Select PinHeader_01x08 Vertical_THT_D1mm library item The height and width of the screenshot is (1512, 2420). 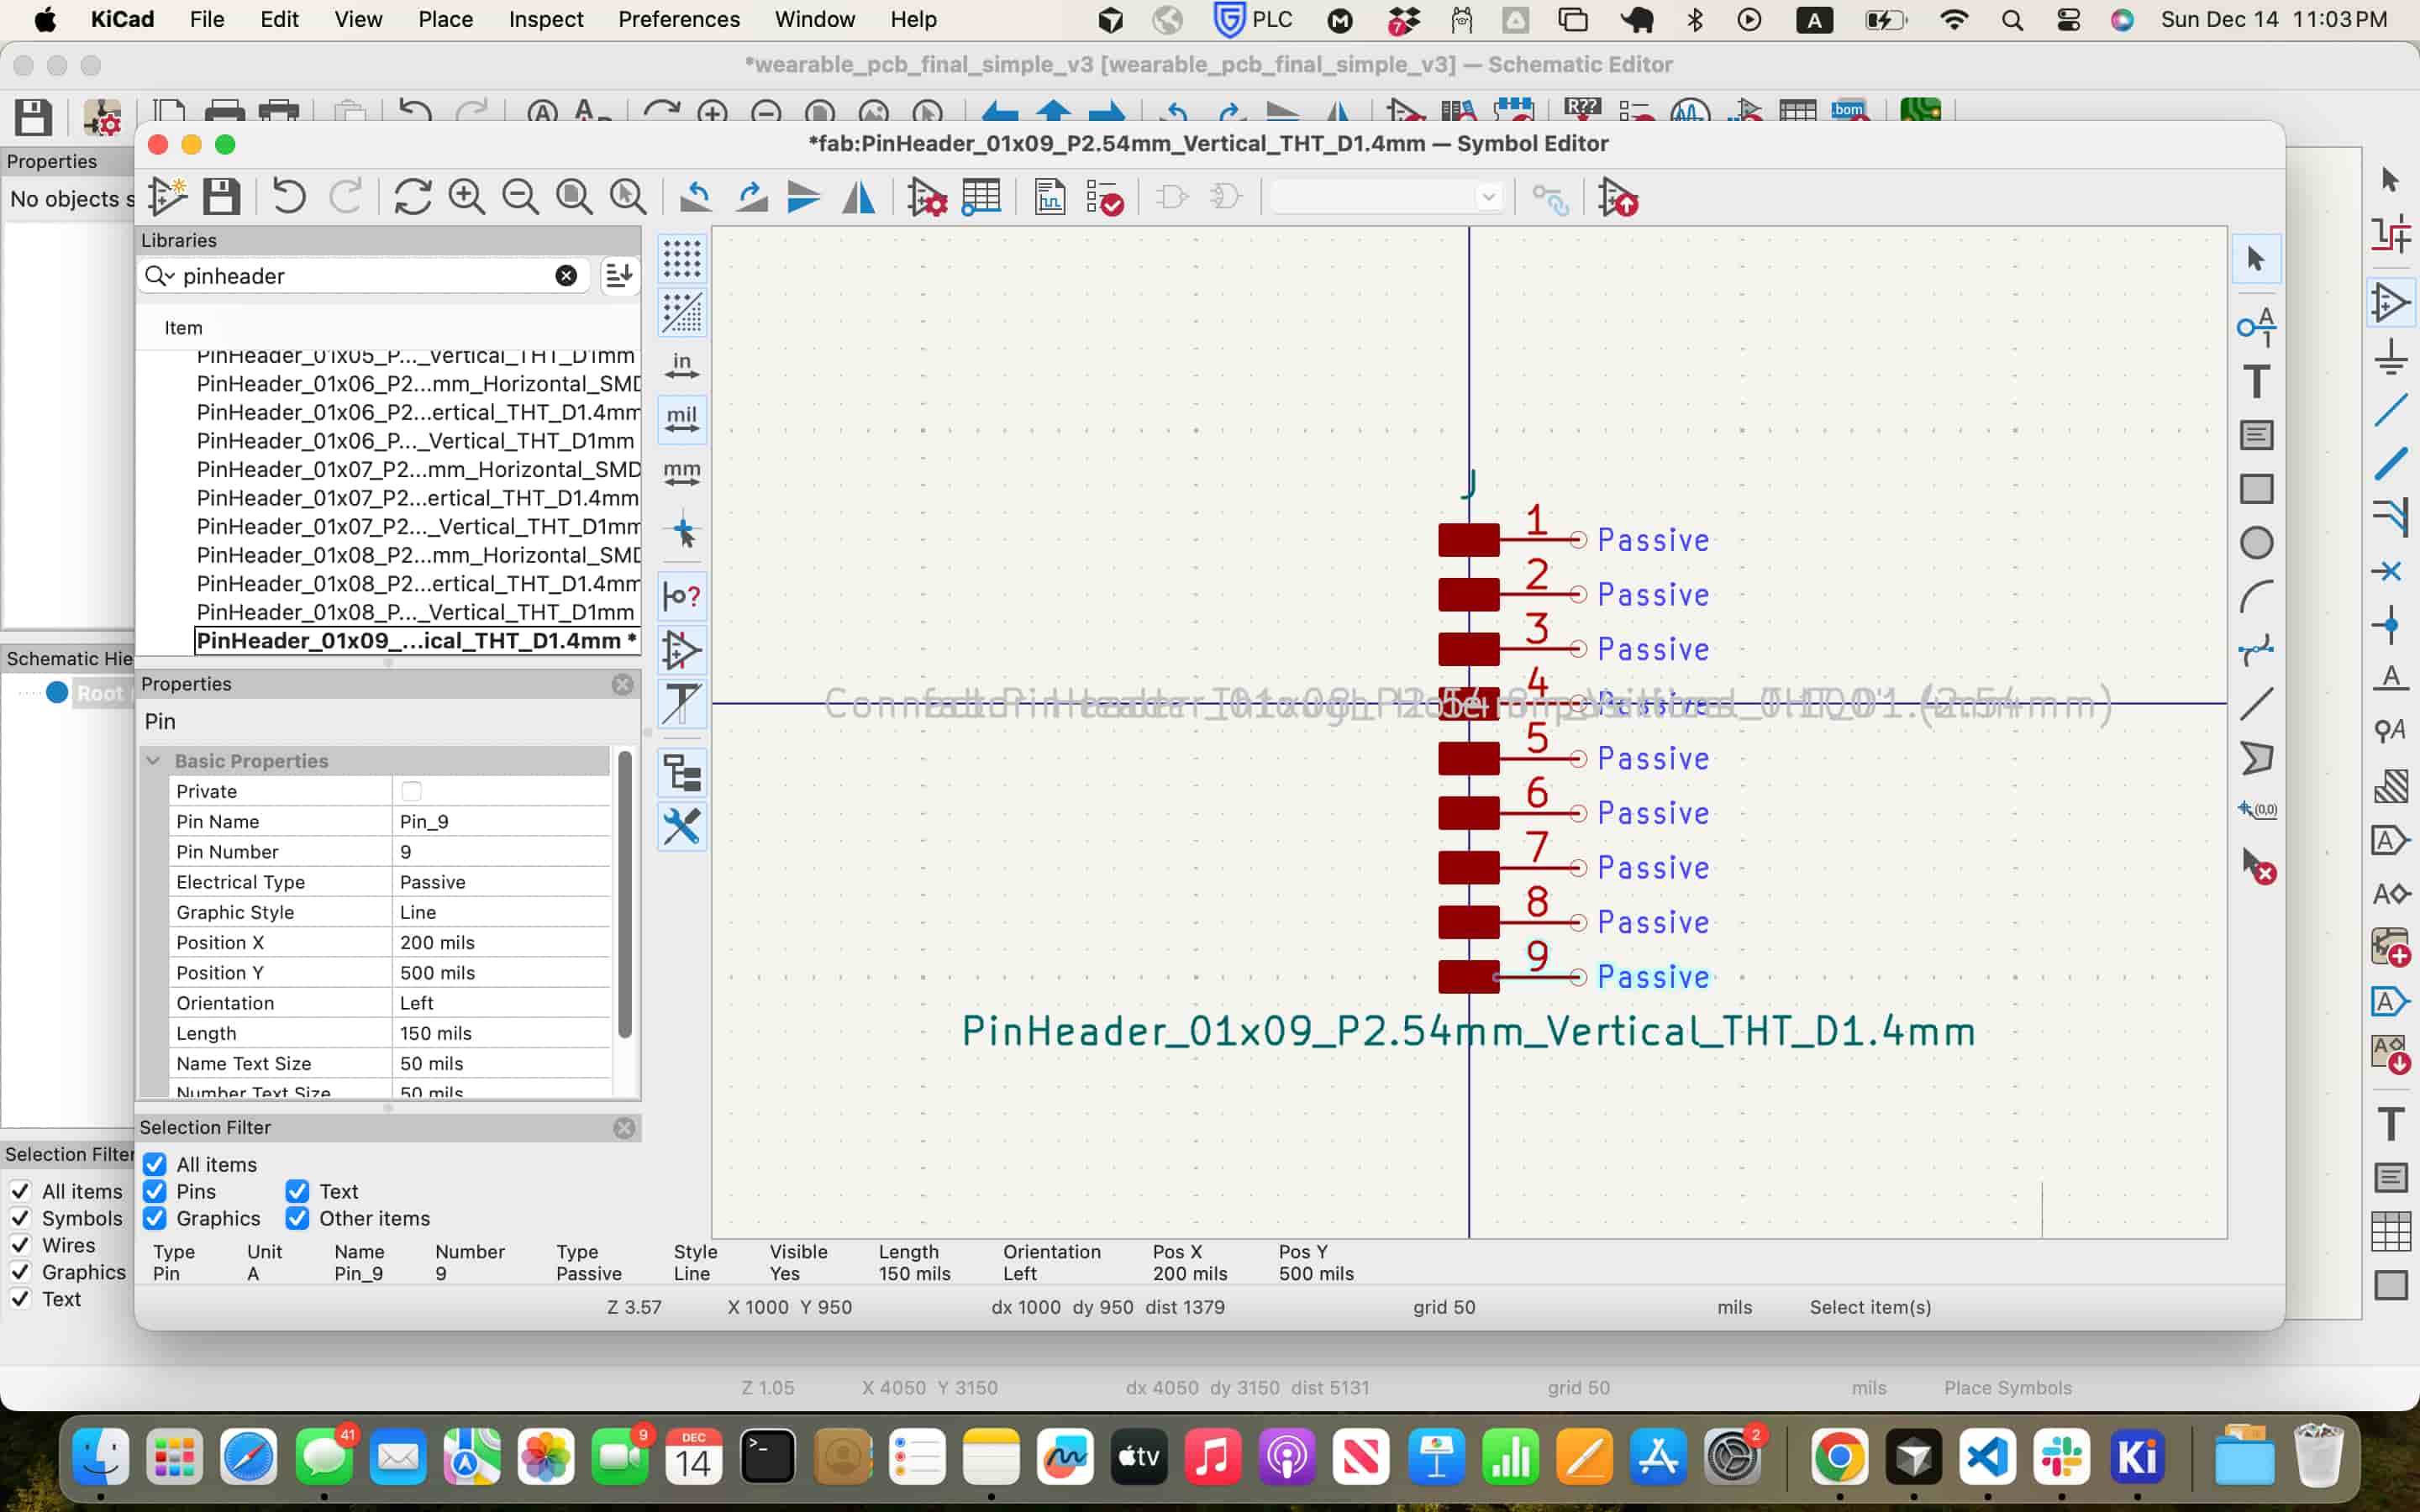[x=415, y=612]
